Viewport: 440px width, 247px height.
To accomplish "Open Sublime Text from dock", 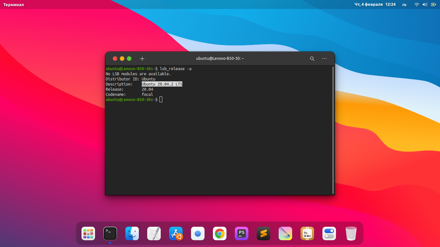I will 263,233.
